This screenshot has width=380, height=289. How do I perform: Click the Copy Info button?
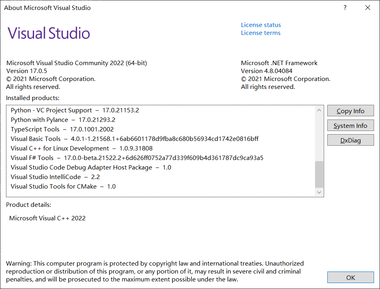click(x=350, y=111)
